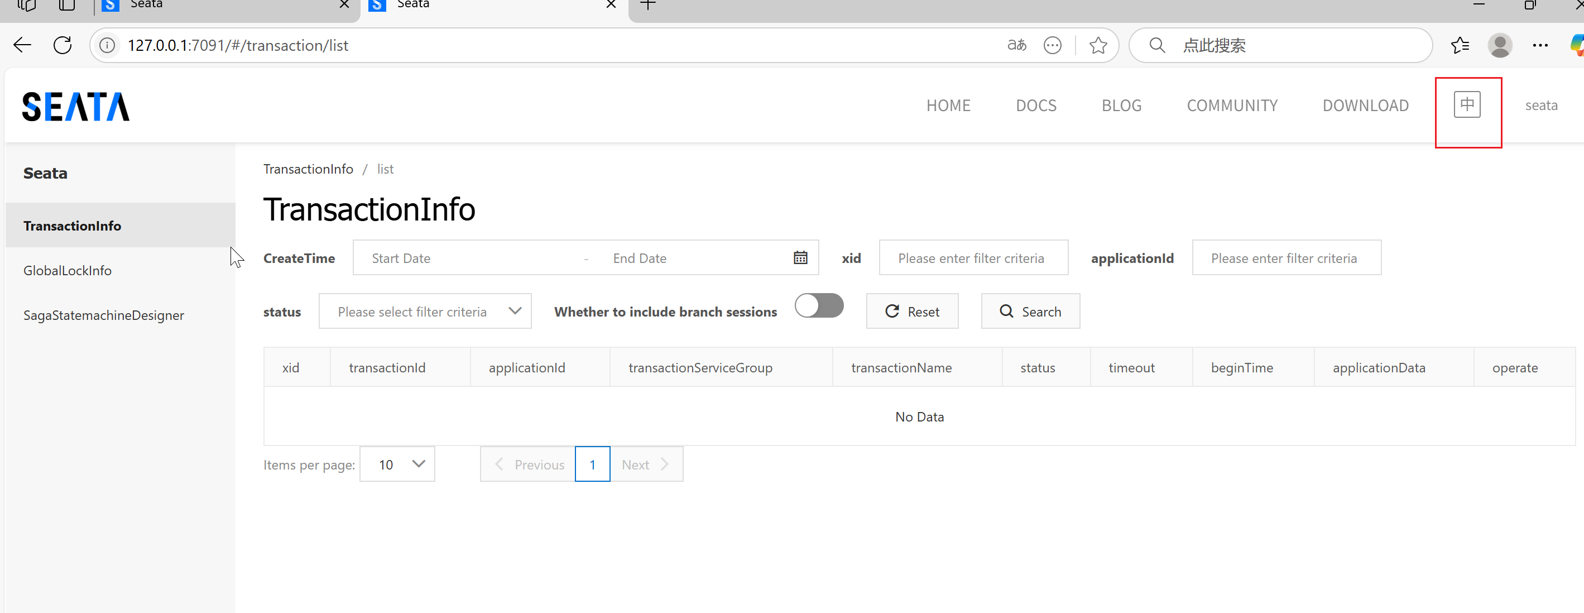
Task: Click the Reset button
Action: [912, 311]
